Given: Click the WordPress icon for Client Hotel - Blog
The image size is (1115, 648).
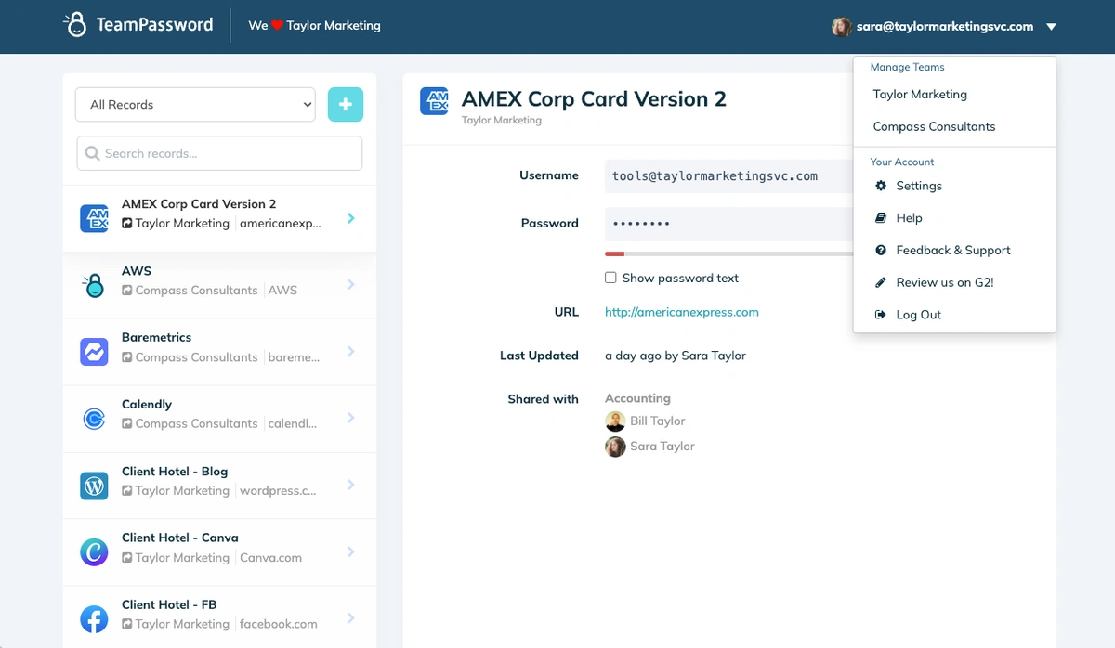Looking at the screenshot, I should (95, 486).
